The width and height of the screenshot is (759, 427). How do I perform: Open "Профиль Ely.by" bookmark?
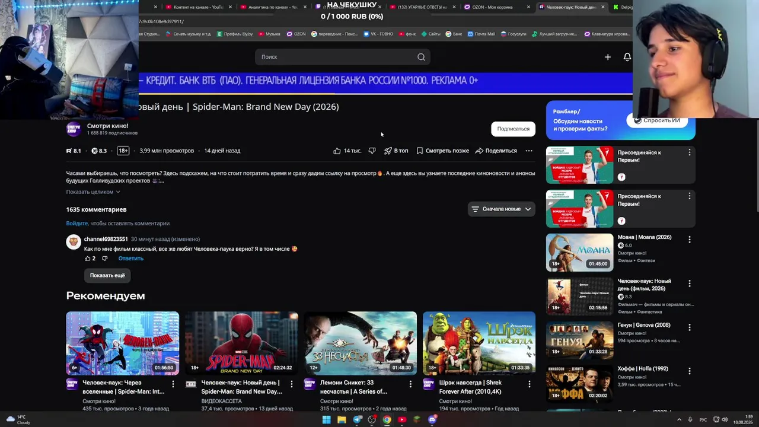(x=235, y=34)
